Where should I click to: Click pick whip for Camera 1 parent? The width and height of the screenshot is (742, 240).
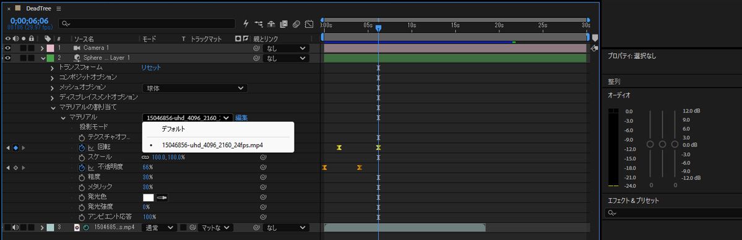tap(256, 48)
